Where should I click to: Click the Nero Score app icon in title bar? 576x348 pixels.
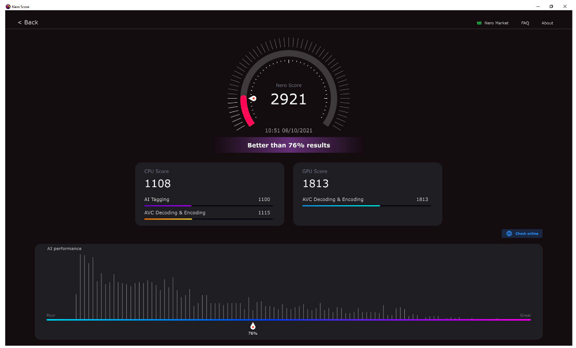pos(7,7)
